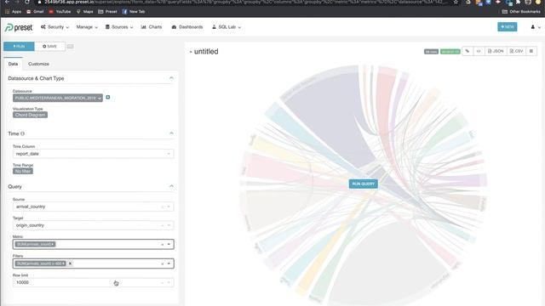Open the Apps bookmark
The height and width of the screenshot is (306, 545).
[14, 11]
